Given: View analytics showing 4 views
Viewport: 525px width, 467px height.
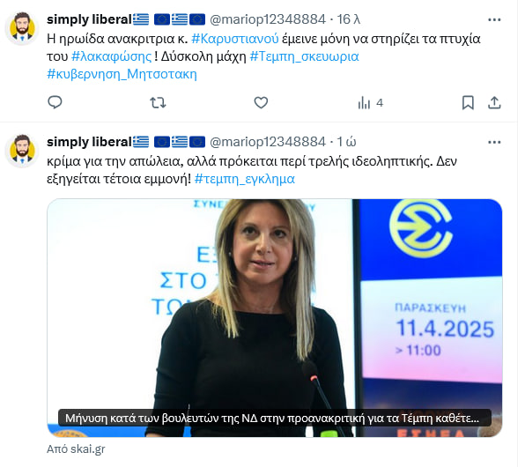Looking at the screenshot, I should (370, 103).
